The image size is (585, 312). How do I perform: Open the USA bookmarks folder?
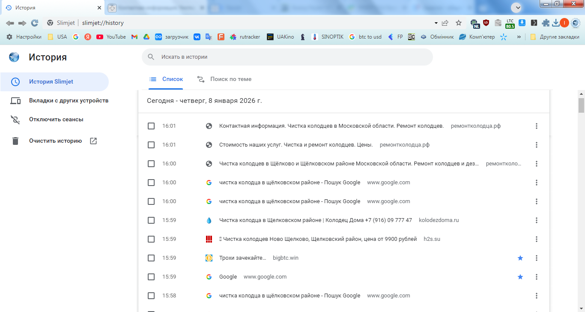coord(57,37)
